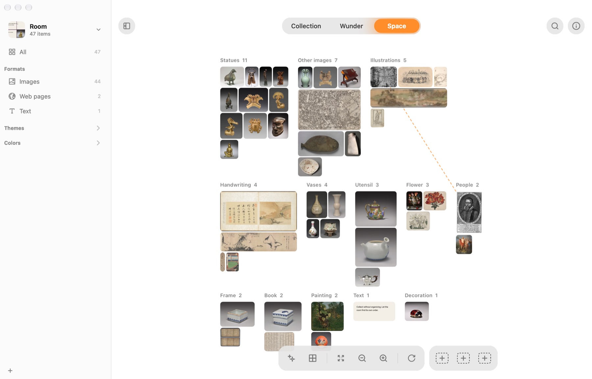This screenshot has height=379, width=592.
Task: Toggle the sidebar panel icon
Action: 127,26
